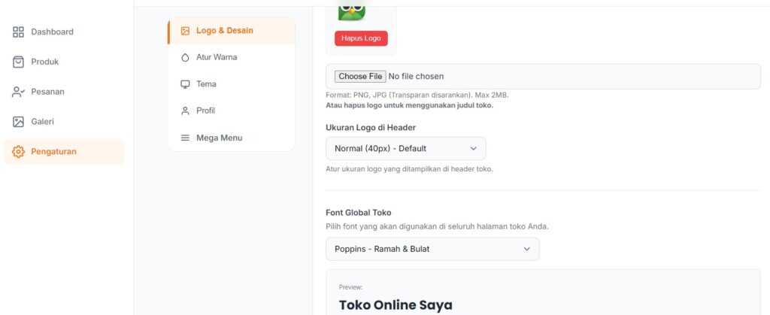Screen dimensions: 770x315
Task: Click the Toko Online Saya font preview
Action: click(x=396, y=305)
